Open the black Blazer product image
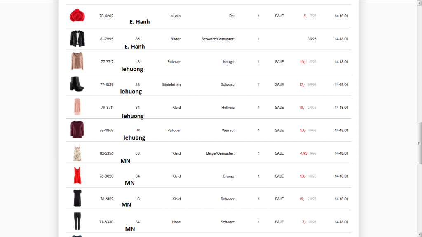This screenshot has height=237, width=422. 77,38
